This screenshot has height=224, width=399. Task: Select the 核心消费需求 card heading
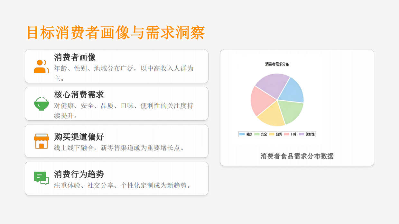79,95
